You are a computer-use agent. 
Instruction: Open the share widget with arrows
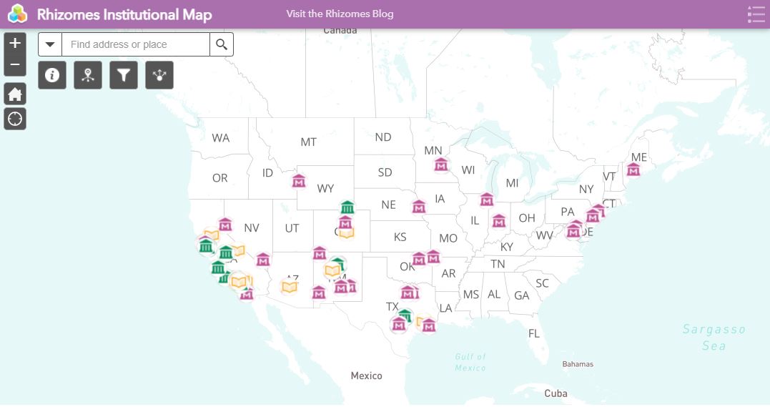[159, 74]
